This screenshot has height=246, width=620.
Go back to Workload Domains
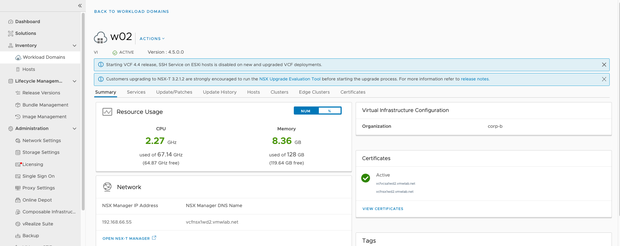tap(131, 11)
